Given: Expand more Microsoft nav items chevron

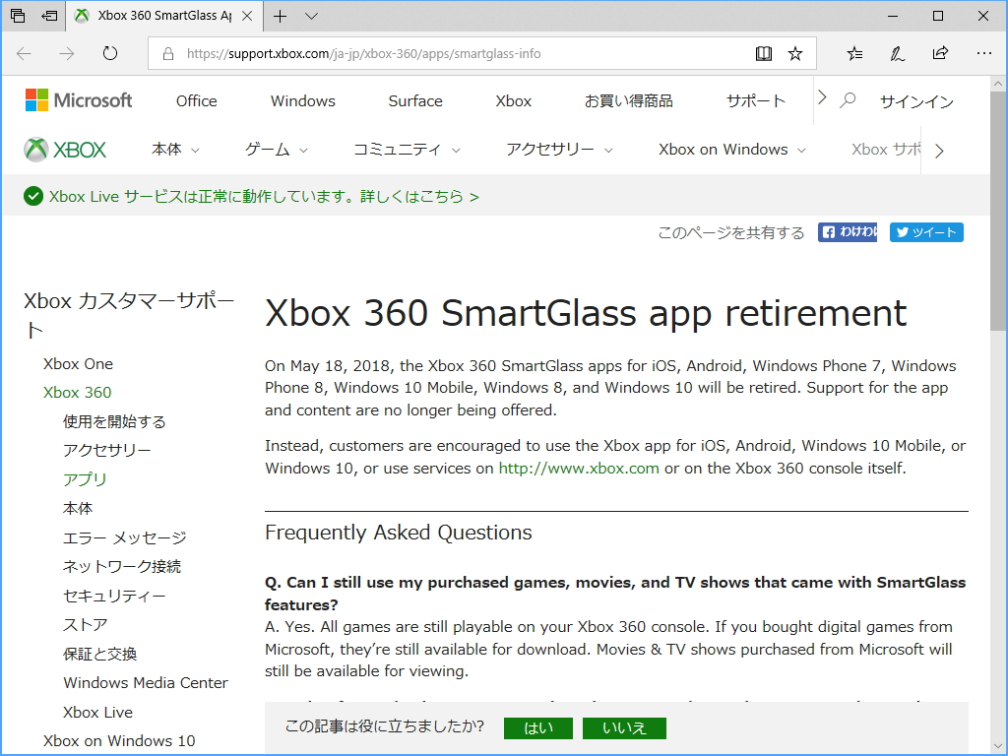Looking at the screenshot, I should pyautogui.click(x=822, y=97).
